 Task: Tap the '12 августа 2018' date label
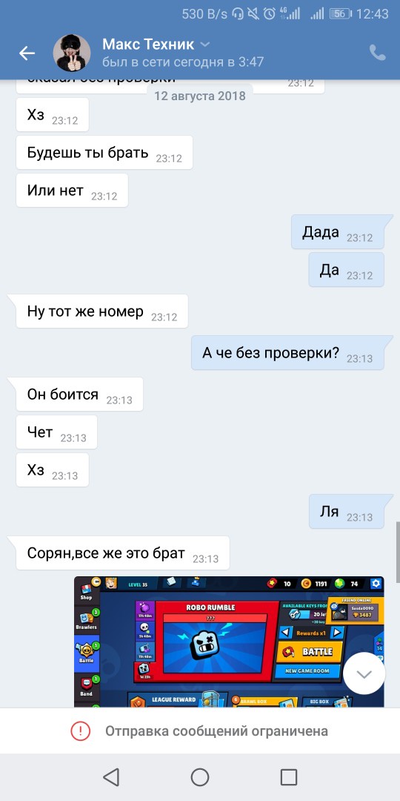(x=200, y=96)
